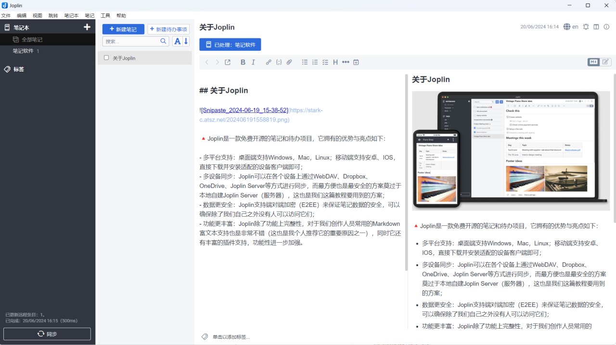Set an alarm with the bell icon

point(586,27)
